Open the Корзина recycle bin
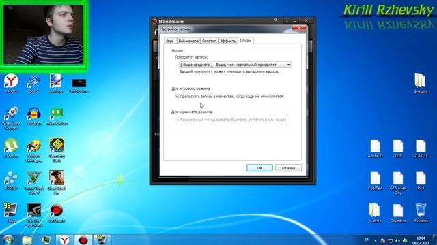The width and height of the screenshot is (437, 245). tap(421, 213)
